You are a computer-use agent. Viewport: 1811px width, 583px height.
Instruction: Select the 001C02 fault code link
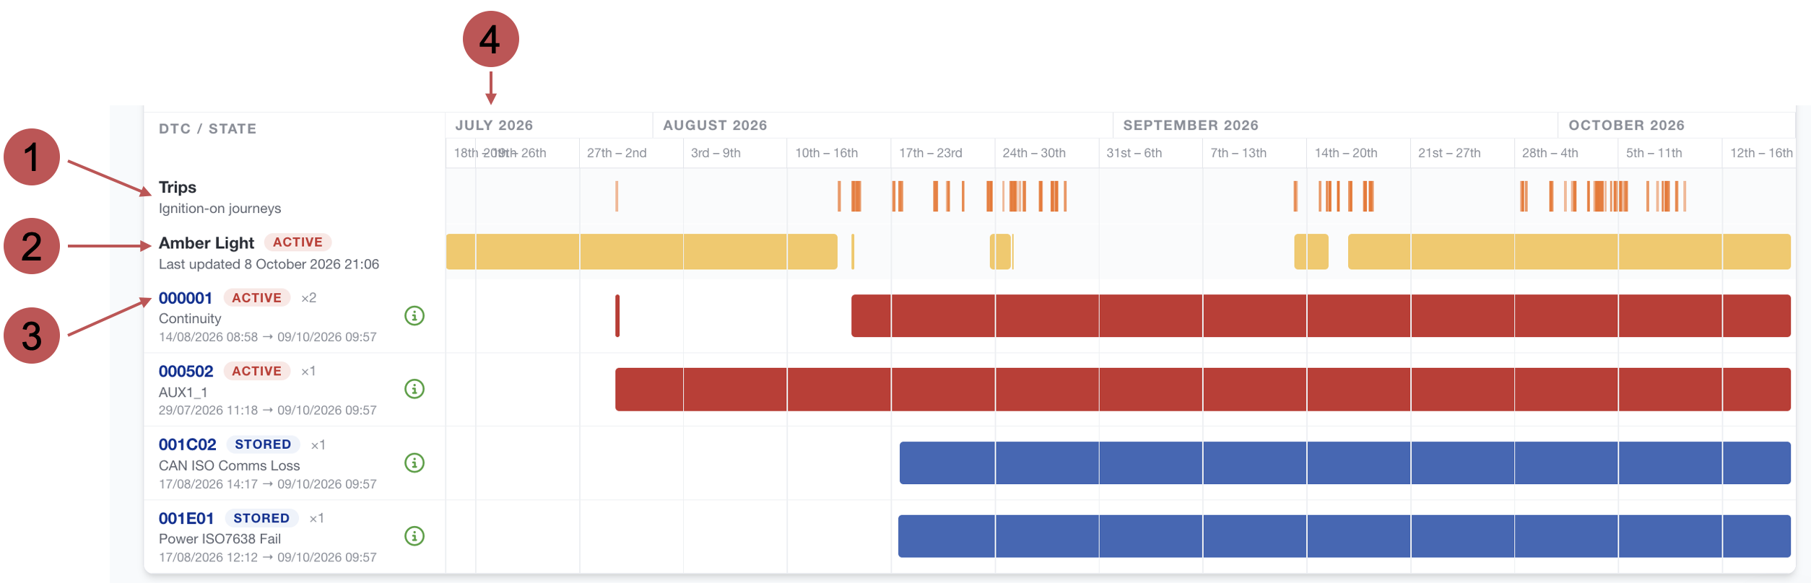188,444
